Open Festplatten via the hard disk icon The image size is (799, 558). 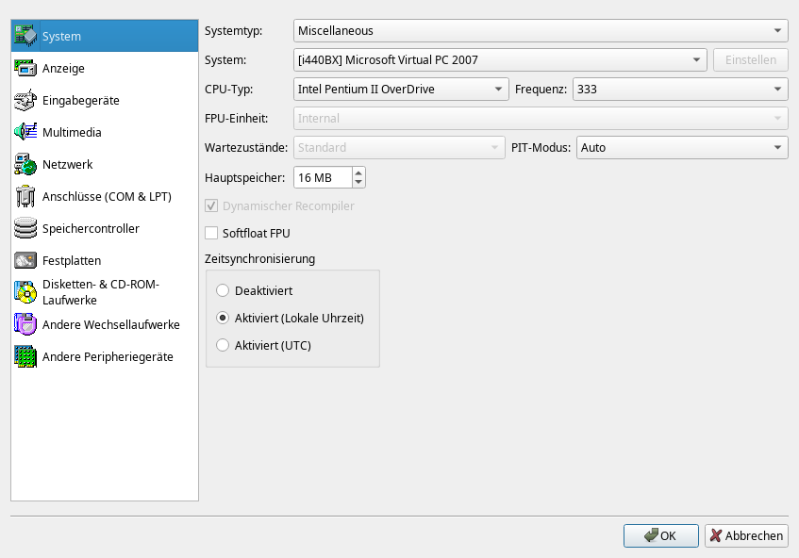pos(25,260)
